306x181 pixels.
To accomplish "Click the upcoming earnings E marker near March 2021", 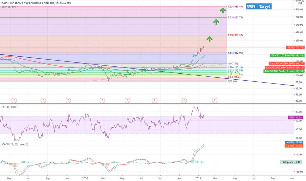I will [214, 101].
